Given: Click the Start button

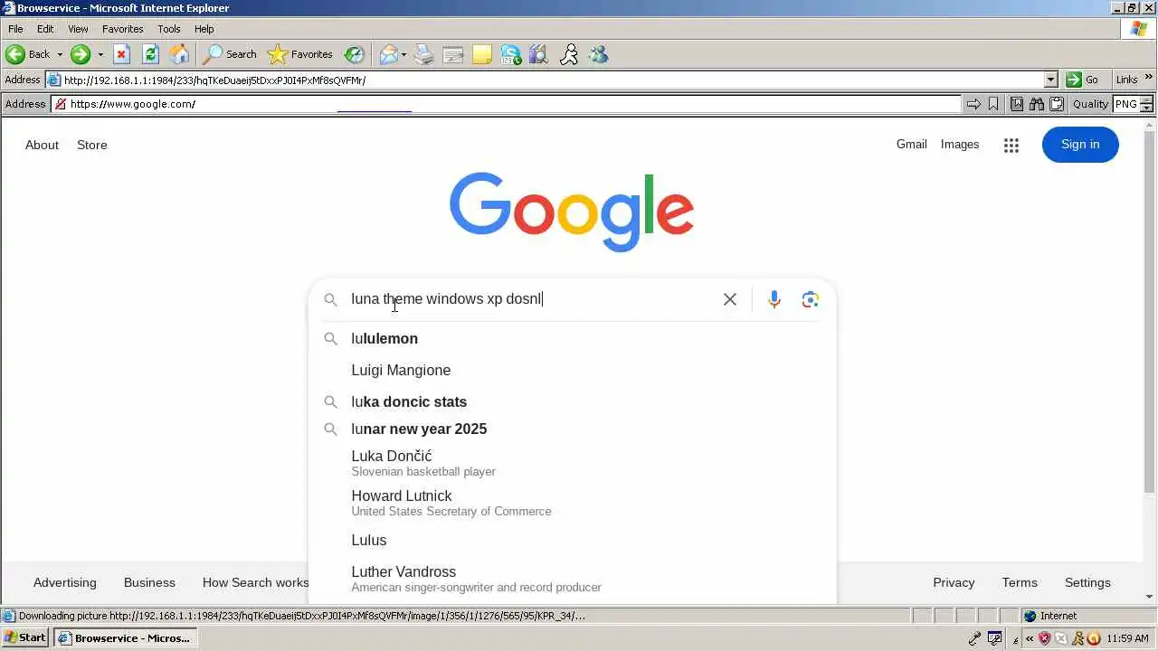Looking at the screenshot, I should (x=25, y=637).
